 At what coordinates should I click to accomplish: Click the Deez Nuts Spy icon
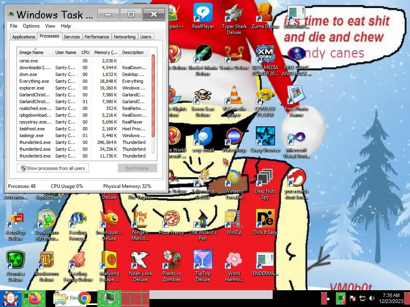[265, 184]
